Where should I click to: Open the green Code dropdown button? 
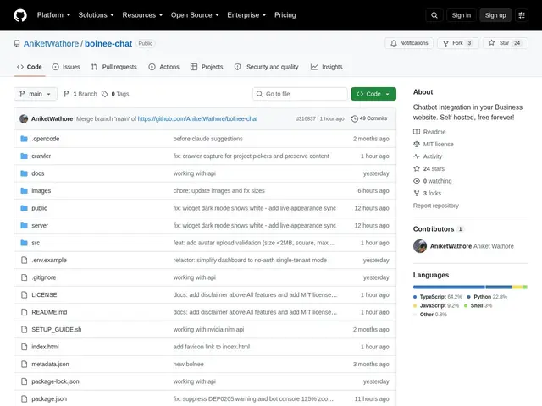(x=373, y=94)
